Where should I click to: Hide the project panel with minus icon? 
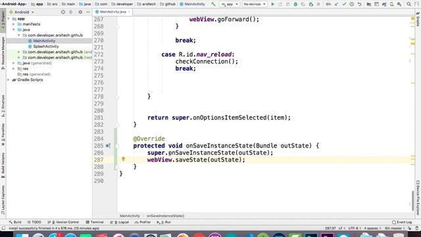[87, 12]
